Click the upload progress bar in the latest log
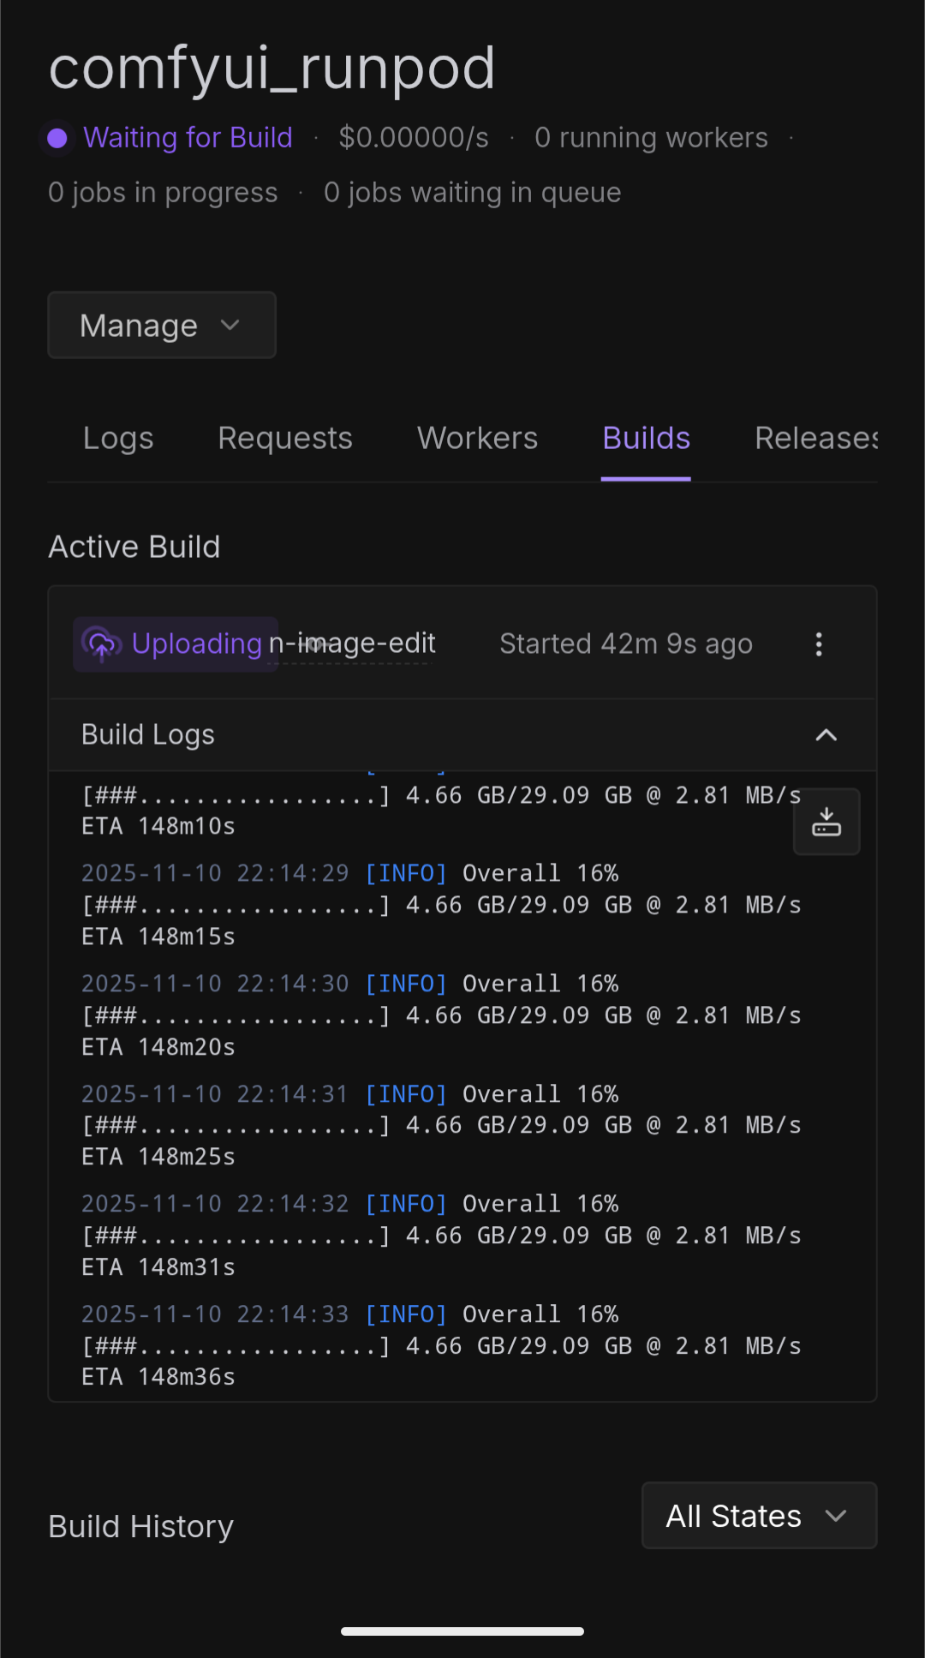This screenshot has height=1658, width=925. tap(231, 1345)
